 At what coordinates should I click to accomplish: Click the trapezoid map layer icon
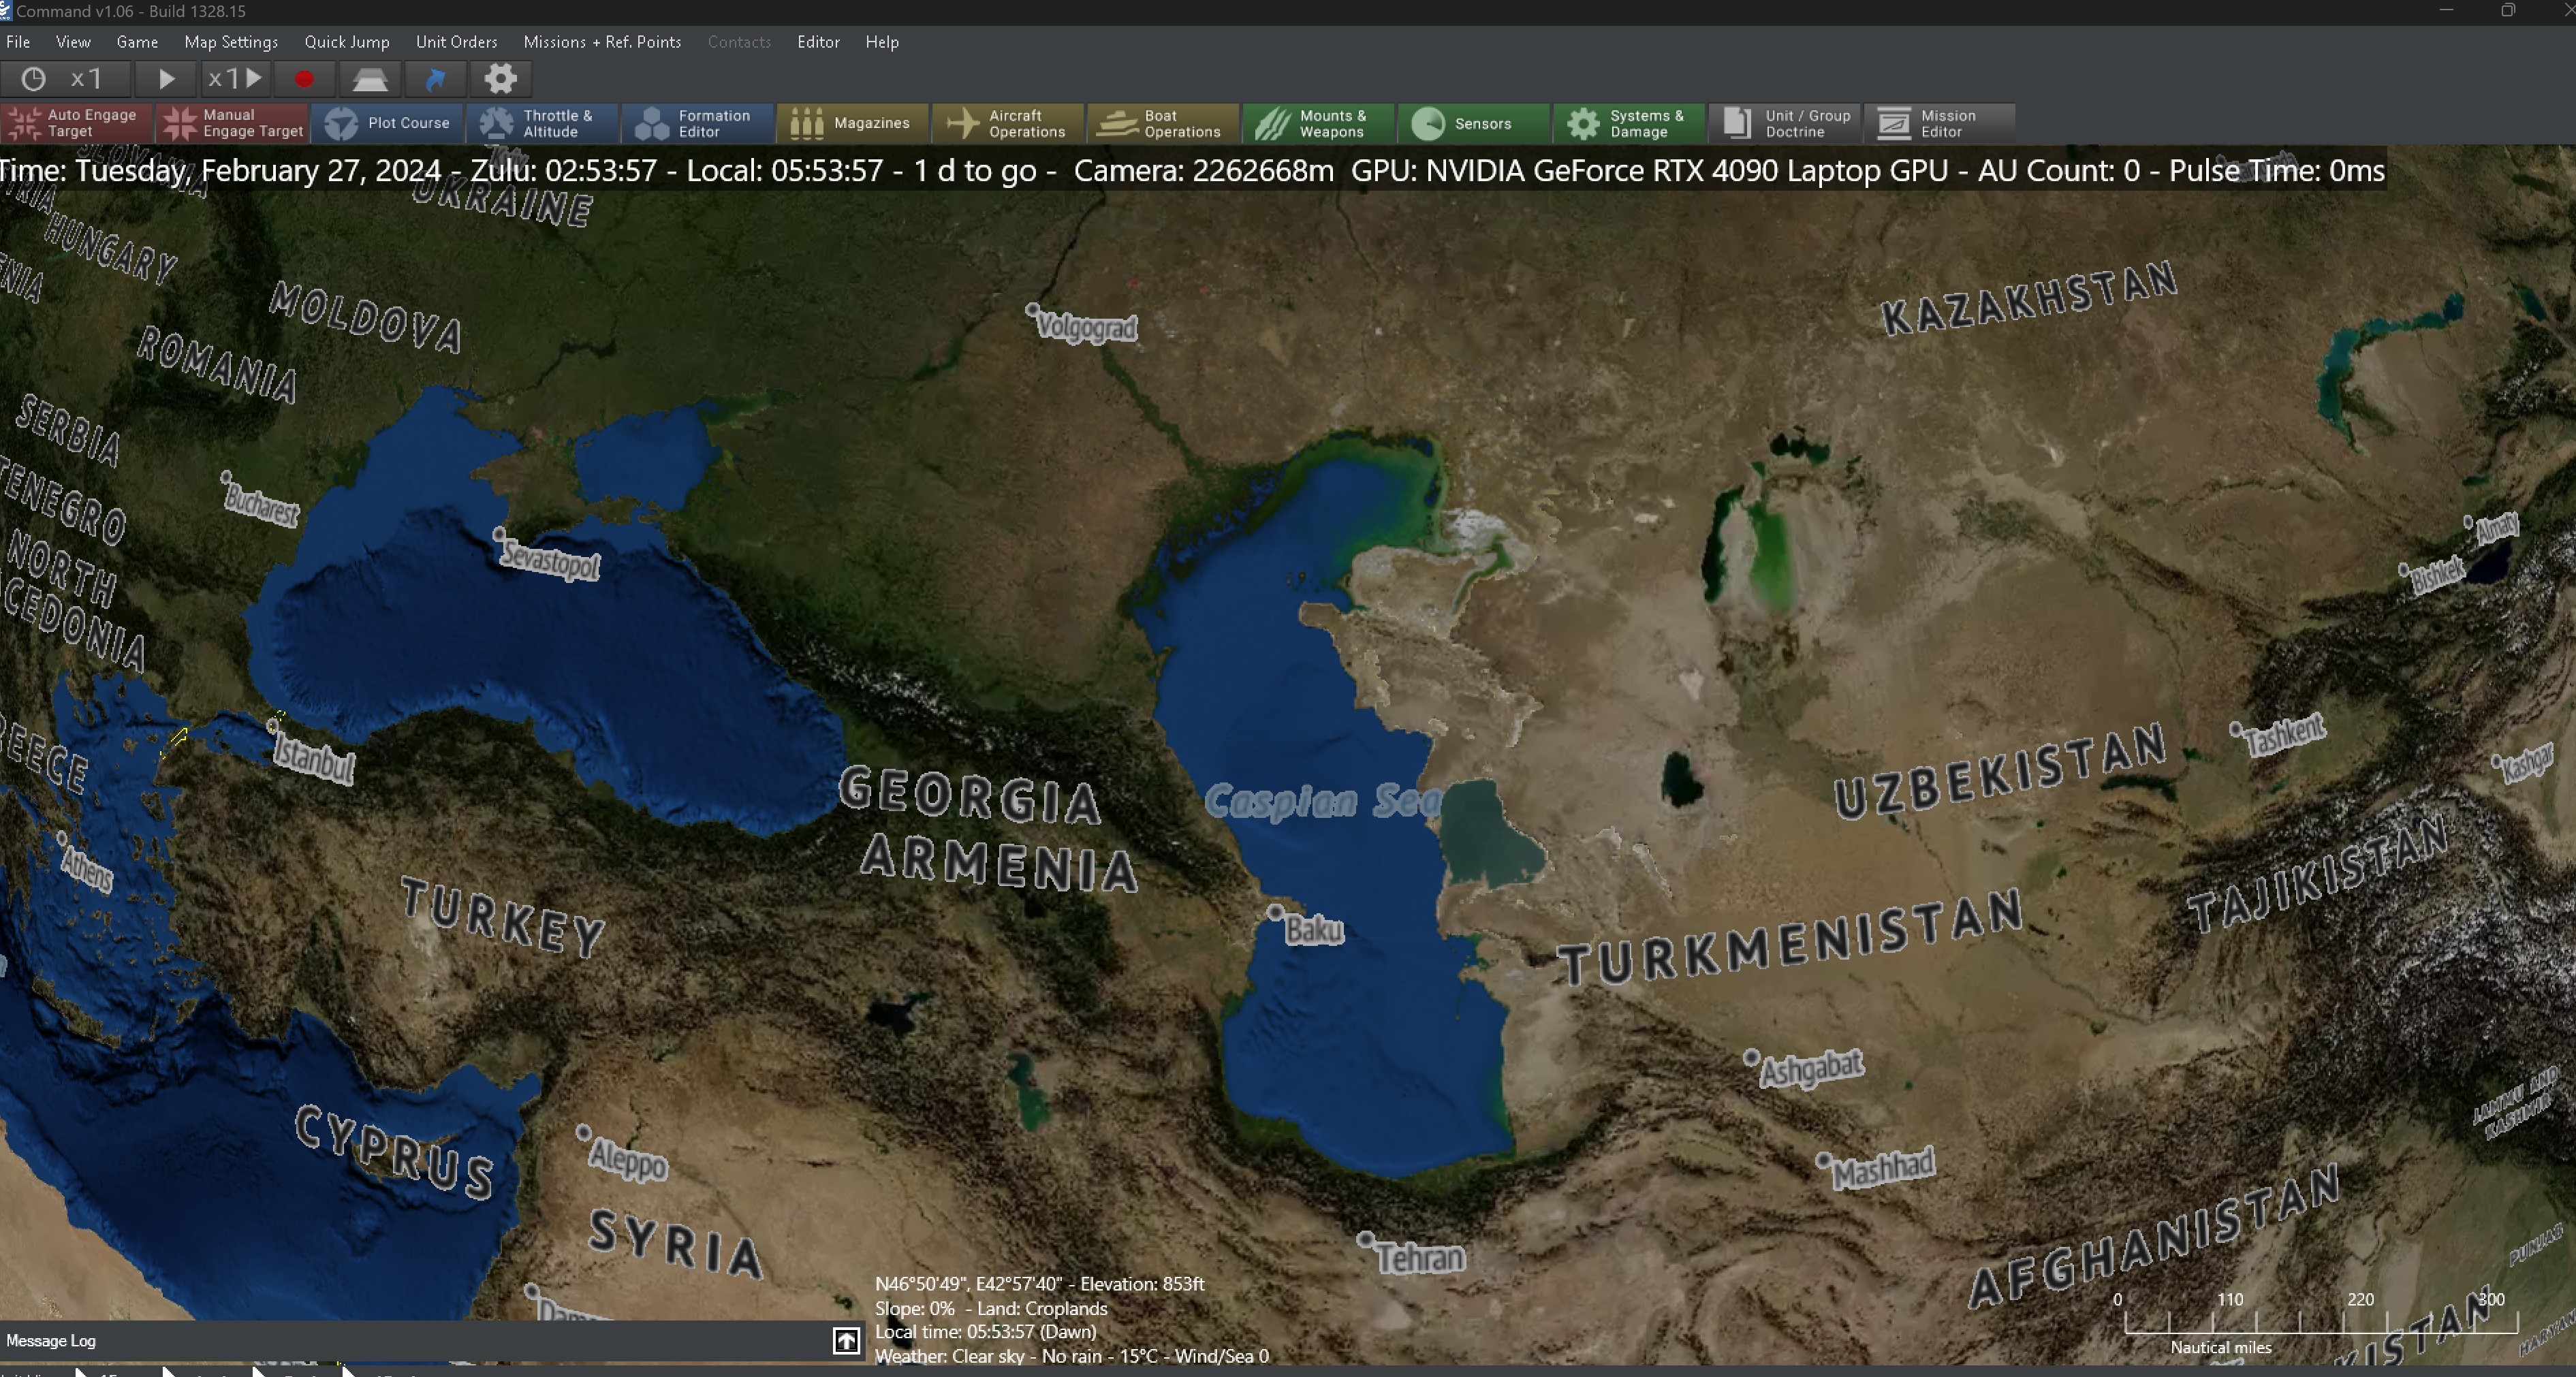(x=370, y=79)
